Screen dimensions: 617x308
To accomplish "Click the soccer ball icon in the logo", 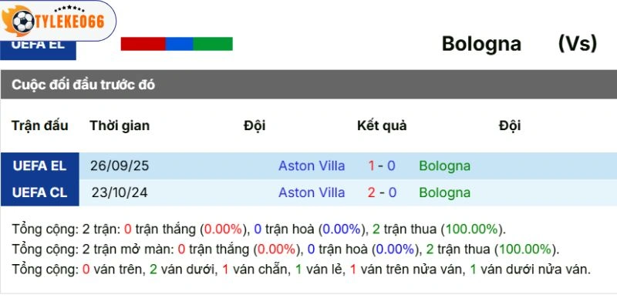I will pos(22,20).
